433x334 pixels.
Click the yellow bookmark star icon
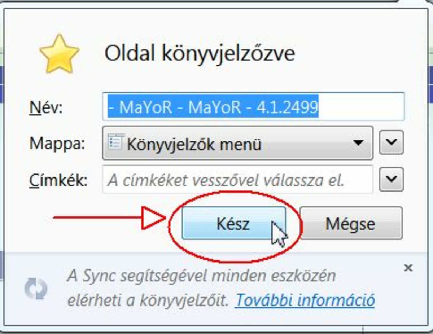click(x=59, y=54)
